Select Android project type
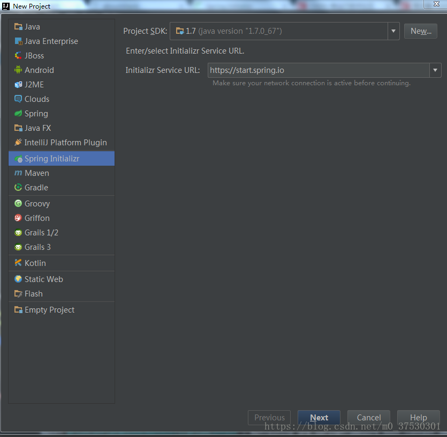 coord(62,70)
